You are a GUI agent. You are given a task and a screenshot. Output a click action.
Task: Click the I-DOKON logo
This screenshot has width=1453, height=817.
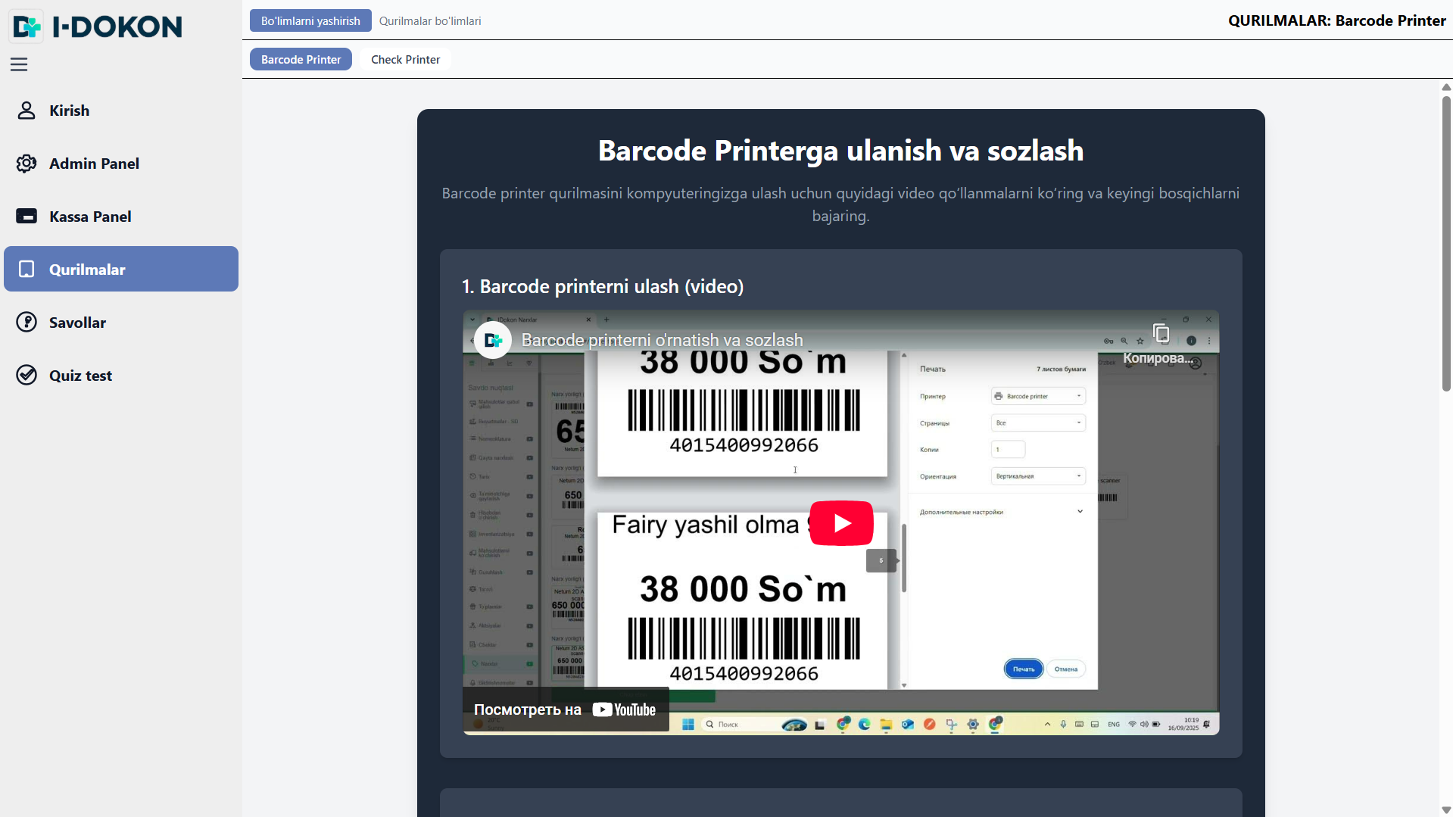tap(98, 27)
